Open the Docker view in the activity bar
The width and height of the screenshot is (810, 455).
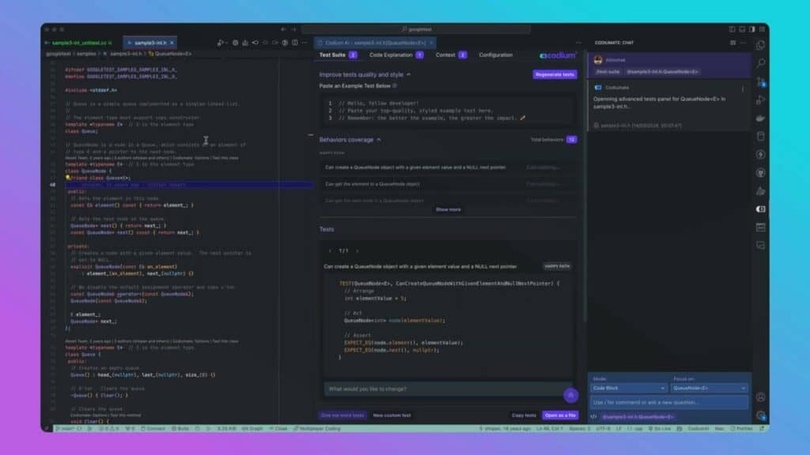coord(760,118)
